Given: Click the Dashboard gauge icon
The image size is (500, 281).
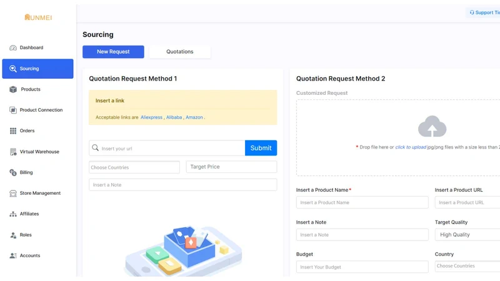Looking at the screenshot, I should pos(13,48).
